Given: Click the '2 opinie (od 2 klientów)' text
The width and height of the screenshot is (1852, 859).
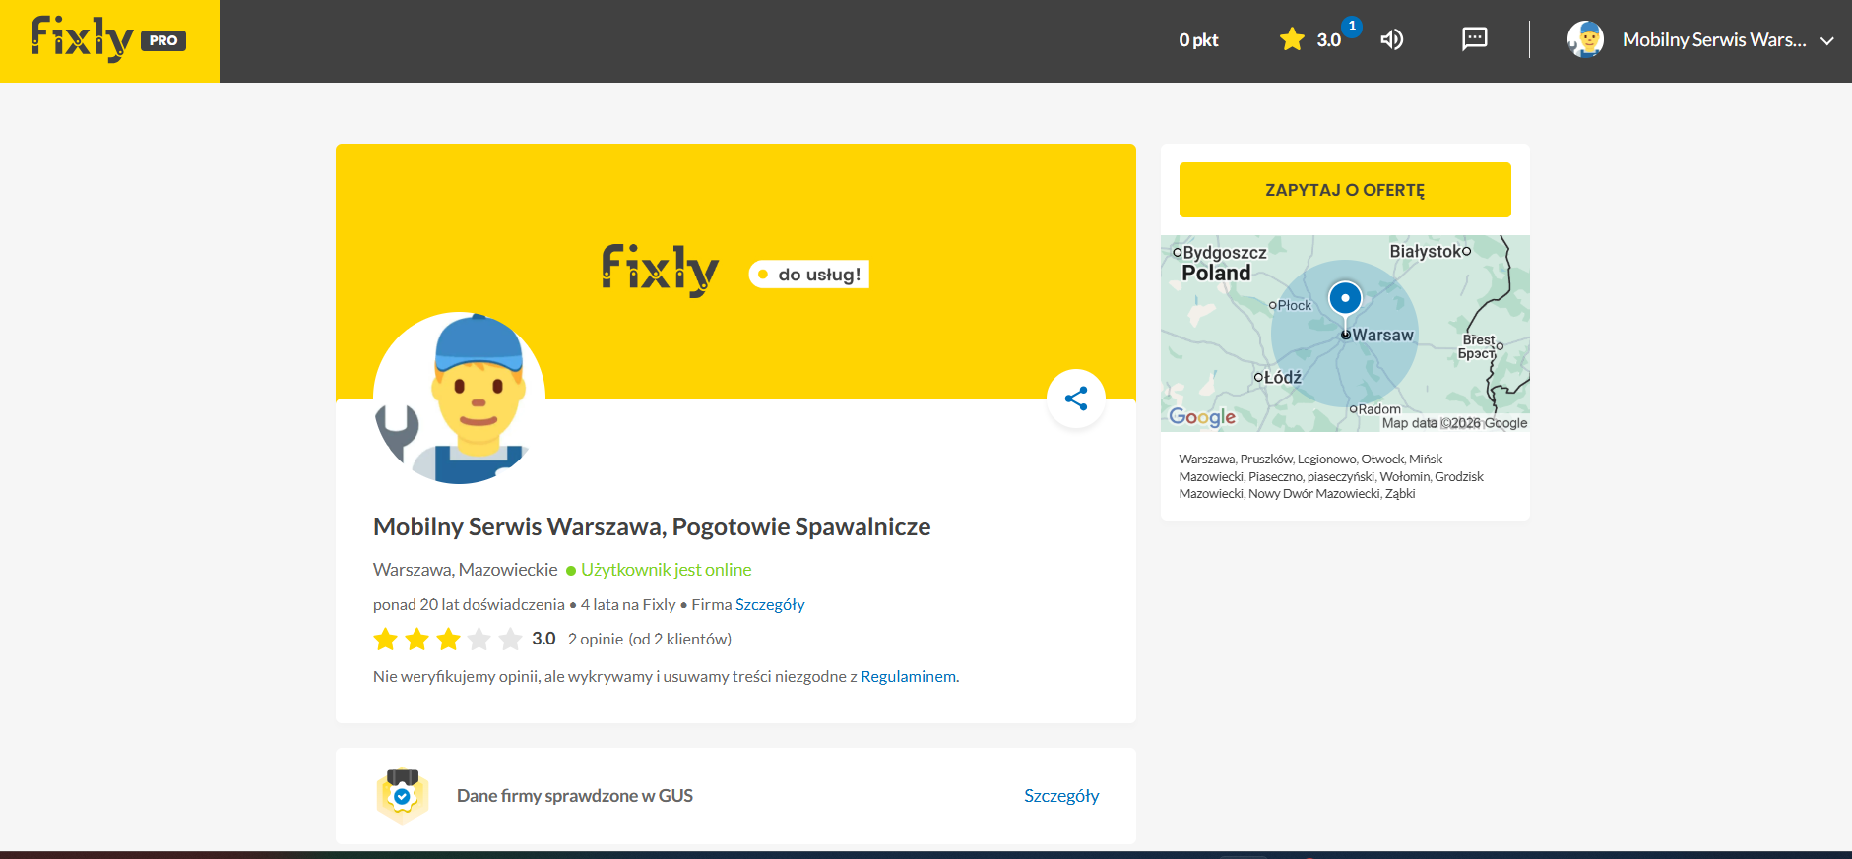Looking at the screenshot, I should pos(650,639).
